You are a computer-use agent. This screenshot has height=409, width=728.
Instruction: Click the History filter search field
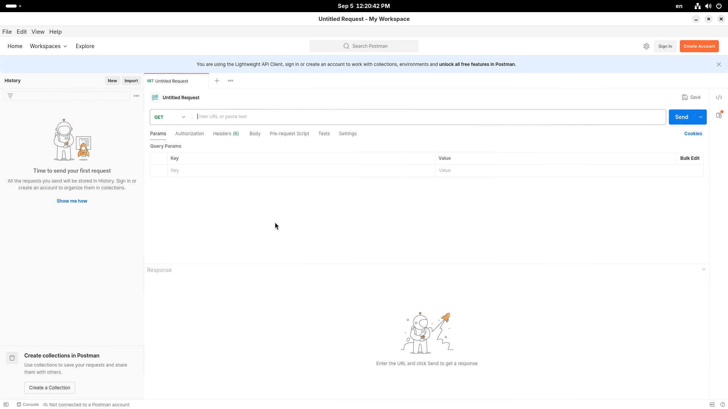[x=67, y=96]
